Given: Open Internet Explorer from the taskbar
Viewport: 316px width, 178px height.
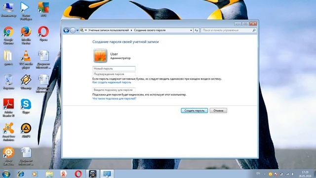Looking at the screenshot, I should 21,174.
